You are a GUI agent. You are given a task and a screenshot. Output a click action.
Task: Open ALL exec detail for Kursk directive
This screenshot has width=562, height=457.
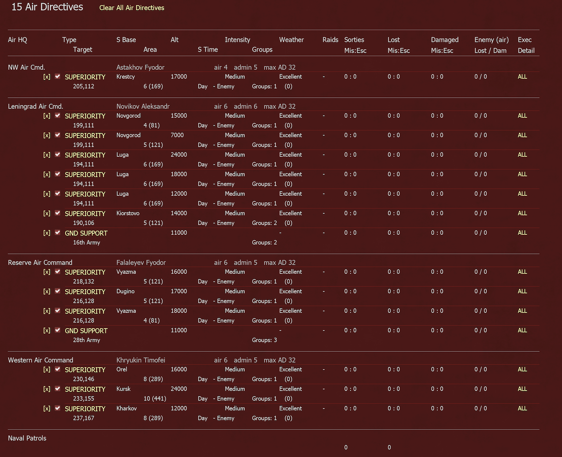522,389
